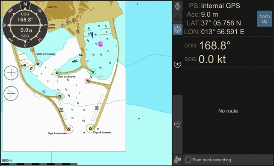Click the Molo di Levante green light
Screen dimensions: 274x166
tap(57, 72)
